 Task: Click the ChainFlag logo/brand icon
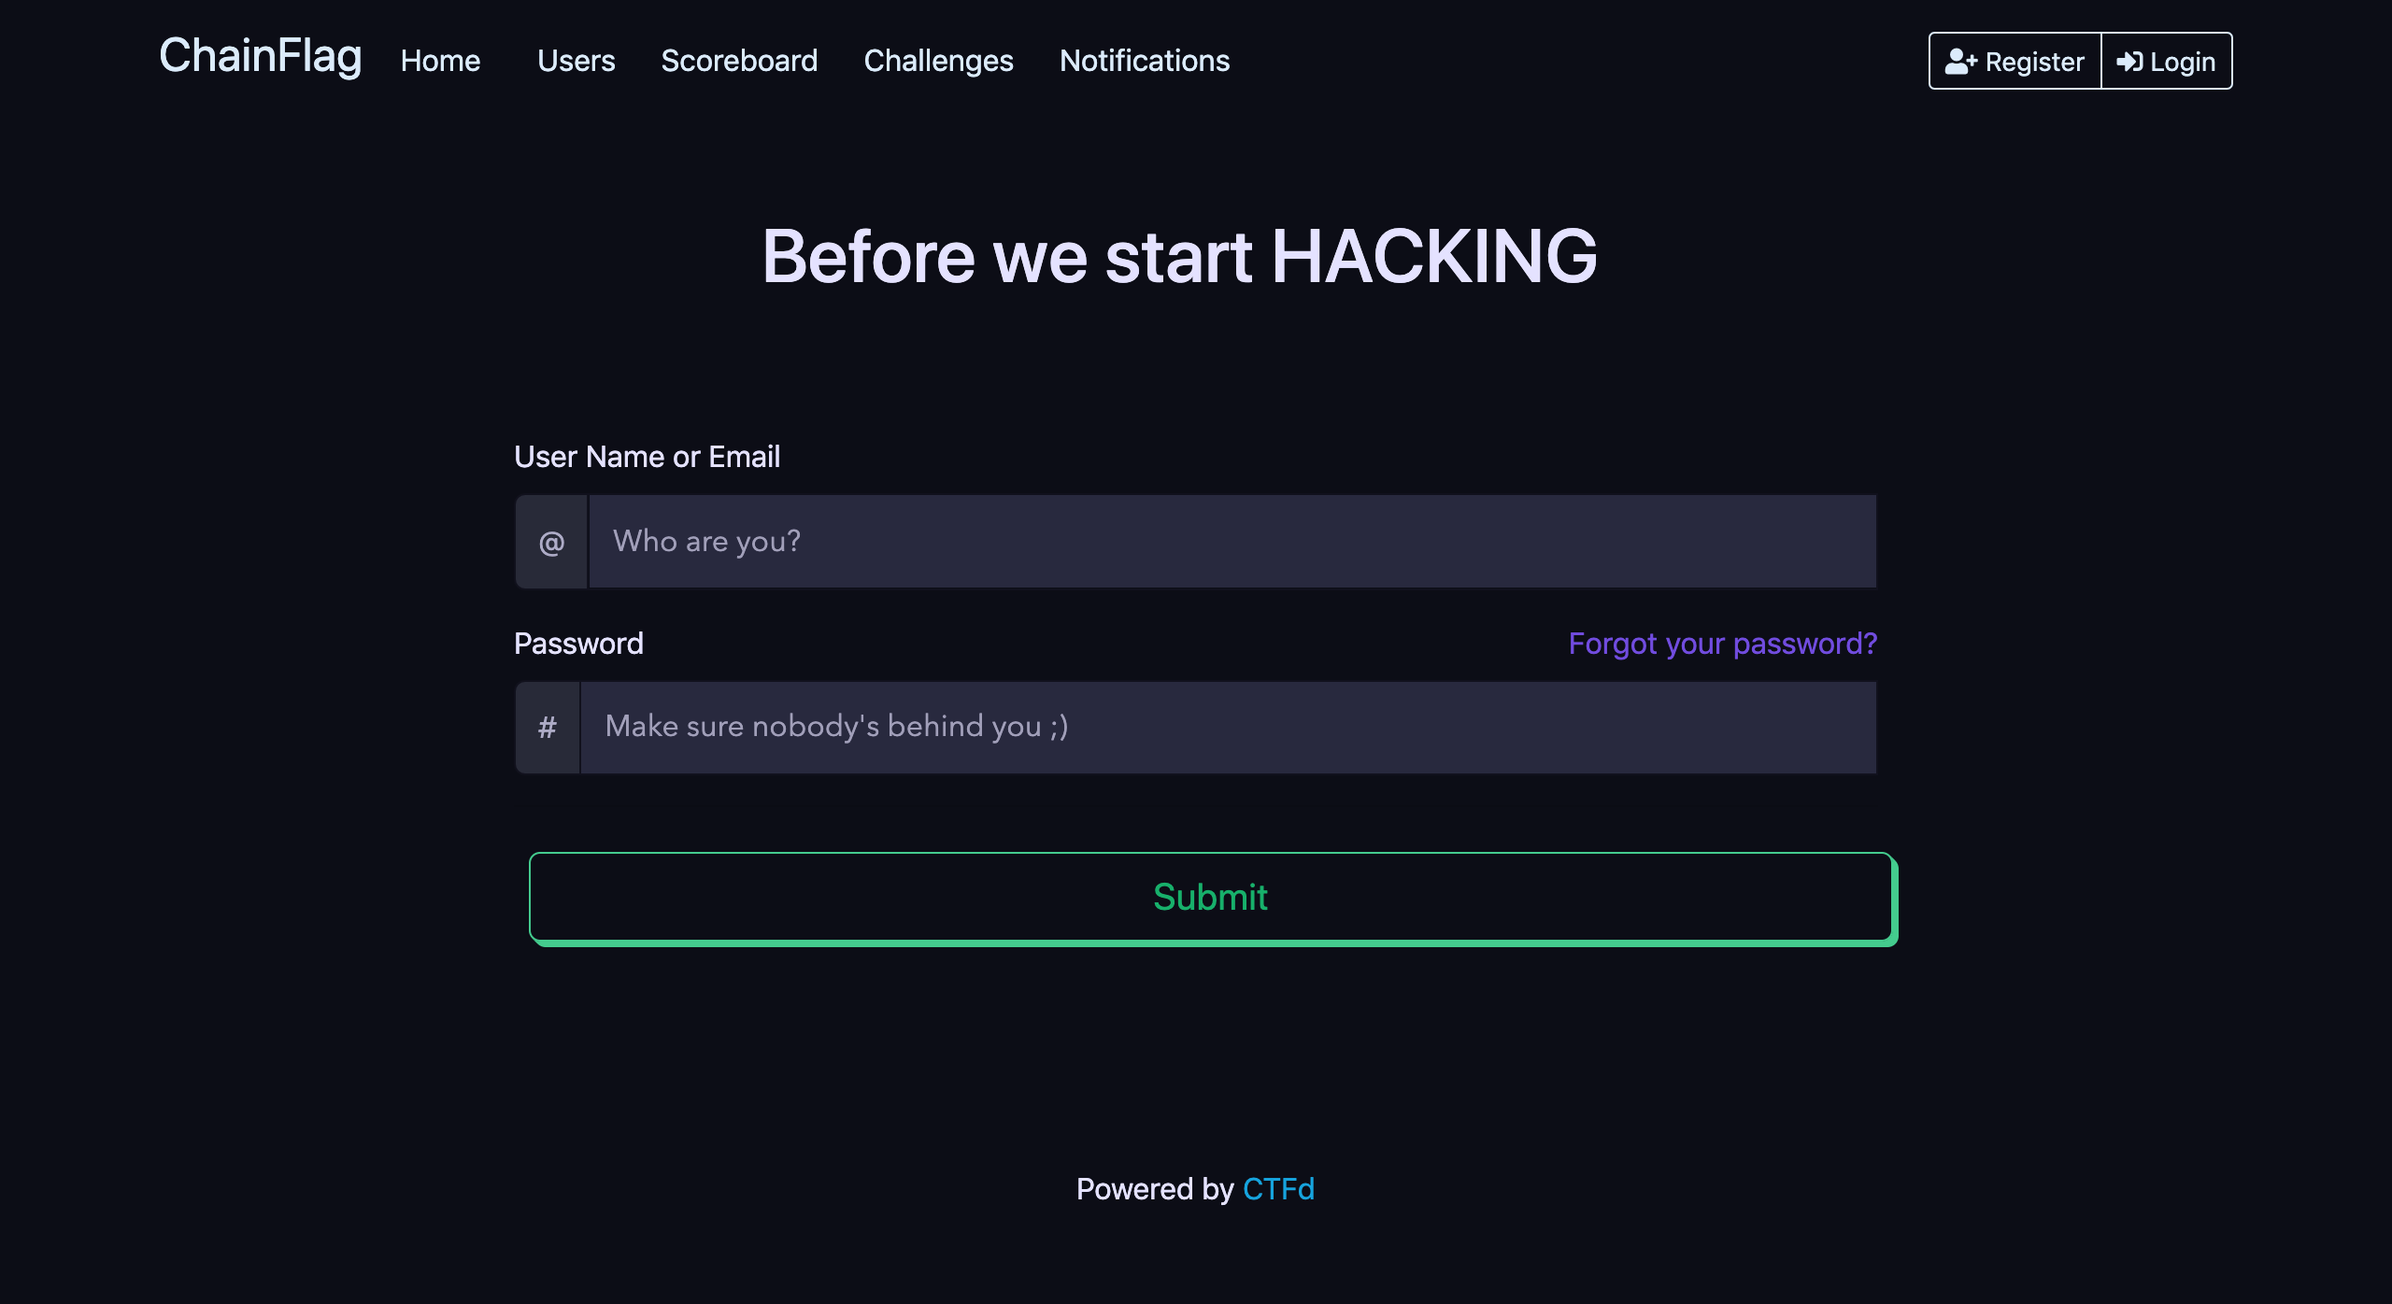261,60
